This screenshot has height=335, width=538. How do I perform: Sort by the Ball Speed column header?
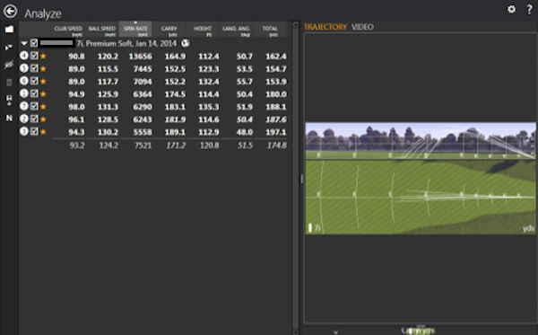tap(102, 31)
